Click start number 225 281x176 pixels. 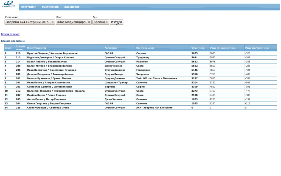pyautogui.click(x=18, y=108)
